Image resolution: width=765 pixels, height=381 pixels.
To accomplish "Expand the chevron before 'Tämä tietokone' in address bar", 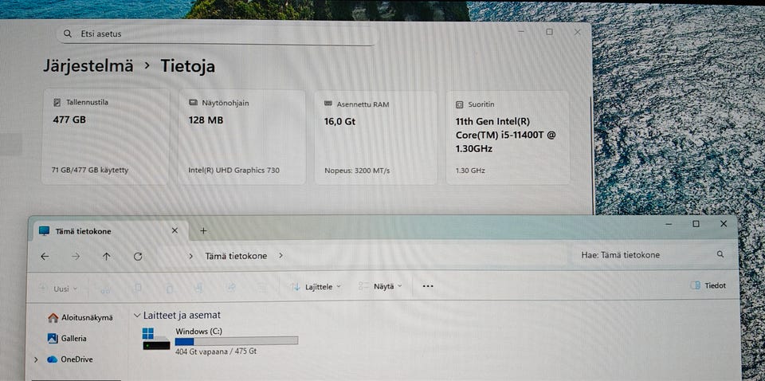I will [x=190, y=256].
